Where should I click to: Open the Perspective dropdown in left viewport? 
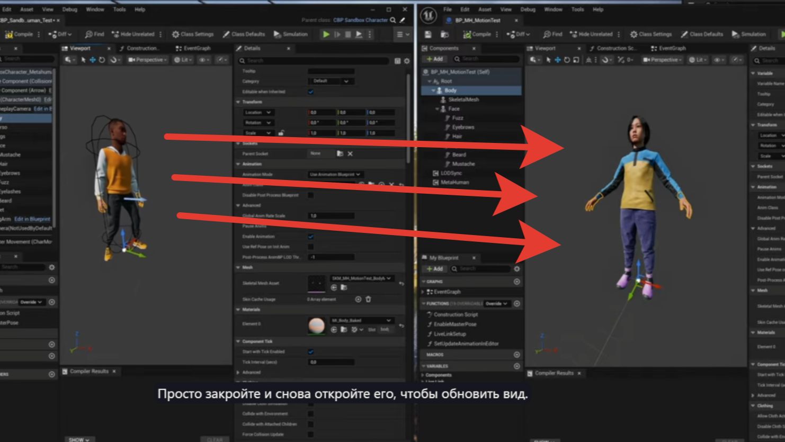point(148,60)
